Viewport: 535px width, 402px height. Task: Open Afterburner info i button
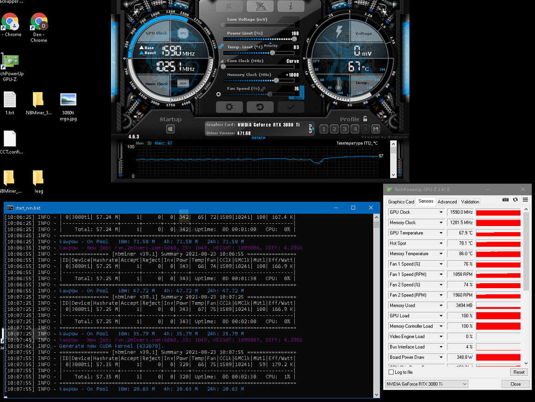291,6
